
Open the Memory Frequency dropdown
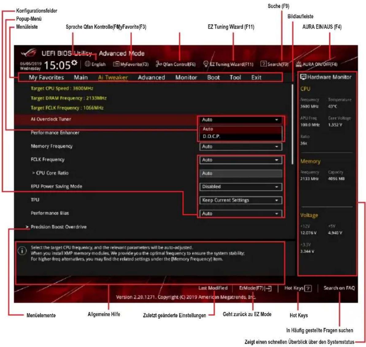[241, 147]
